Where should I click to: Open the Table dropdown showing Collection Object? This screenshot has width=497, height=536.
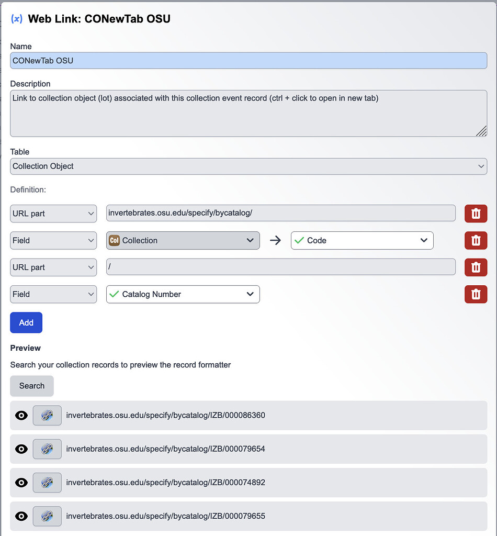click(x=249, y=166)
